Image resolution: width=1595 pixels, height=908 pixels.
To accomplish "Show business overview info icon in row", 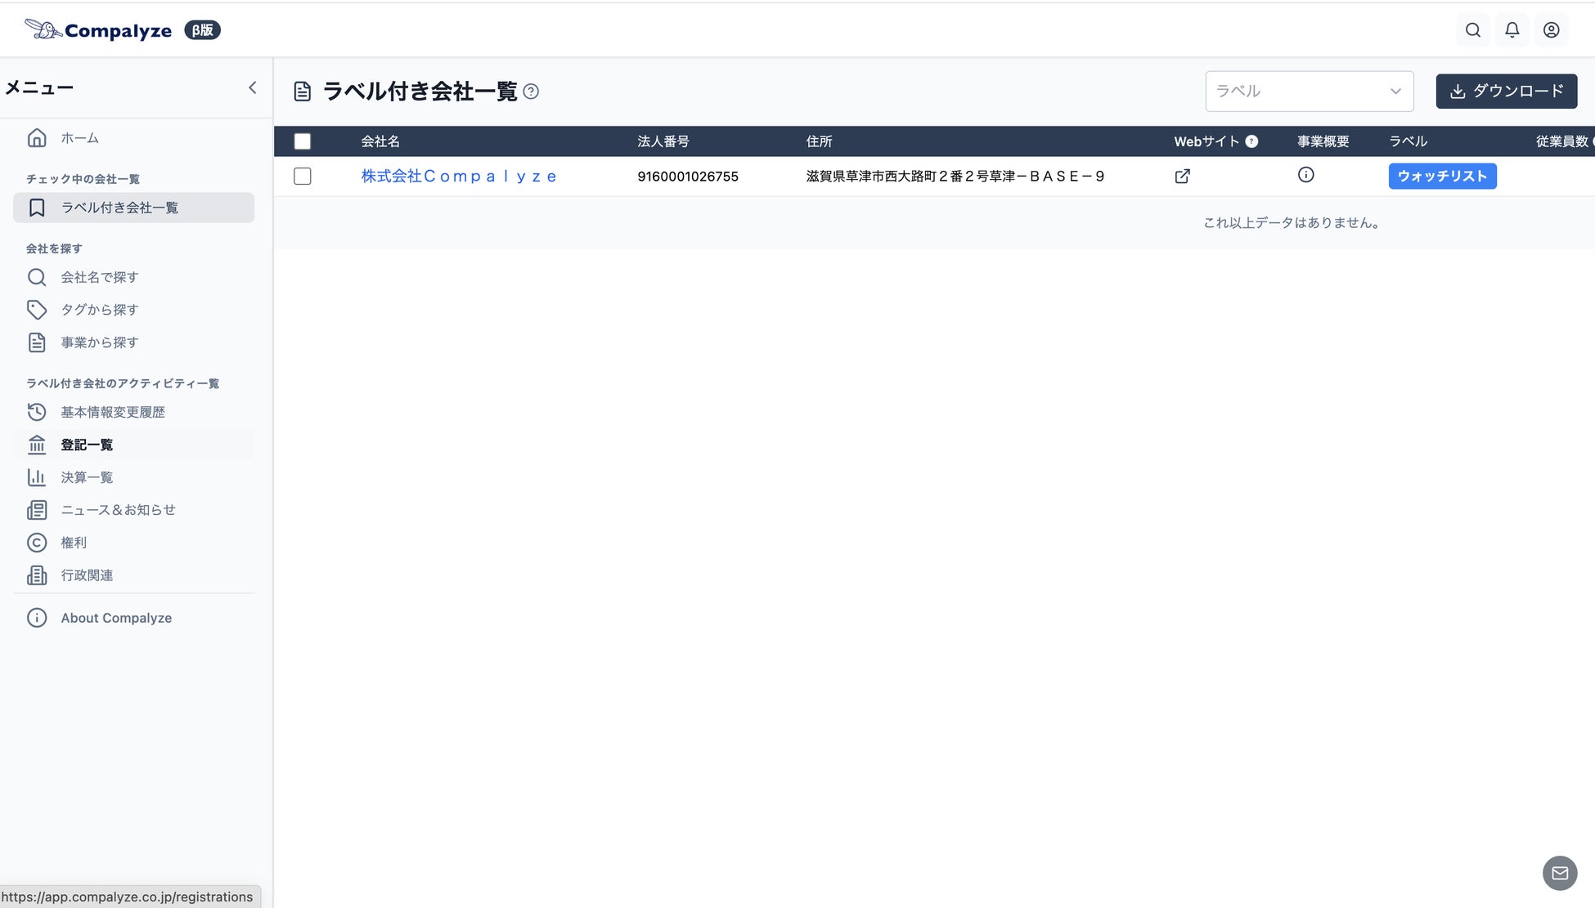I will tap(1305, 175).
